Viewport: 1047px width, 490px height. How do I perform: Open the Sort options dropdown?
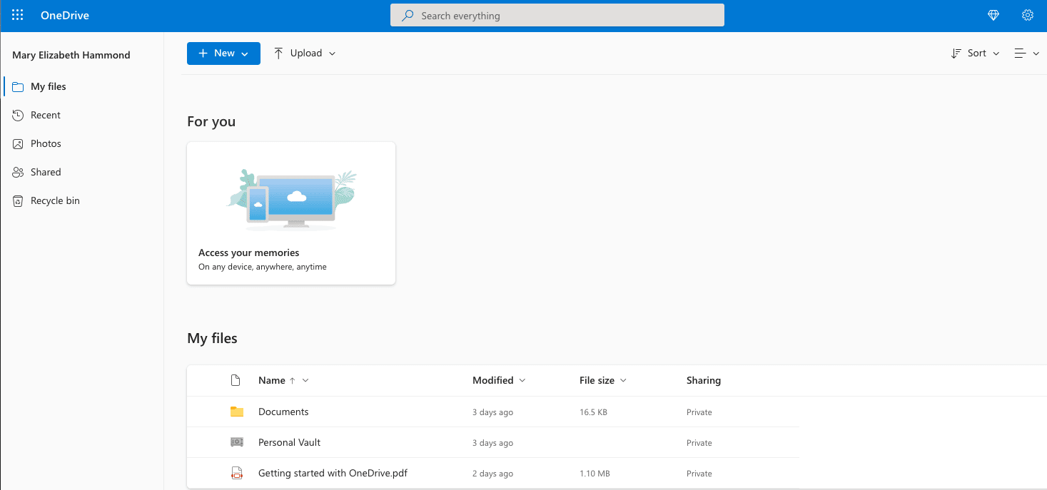click(975, 53)
